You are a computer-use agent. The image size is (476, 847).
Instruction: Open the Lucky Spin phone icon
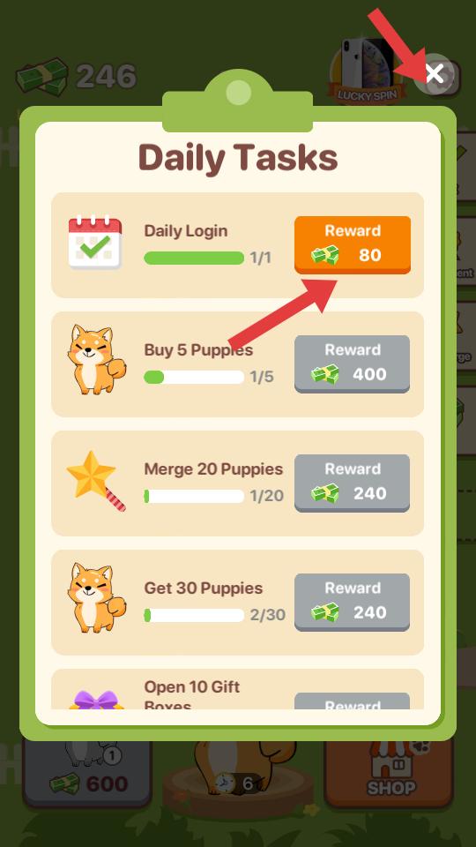coord(367,71)
